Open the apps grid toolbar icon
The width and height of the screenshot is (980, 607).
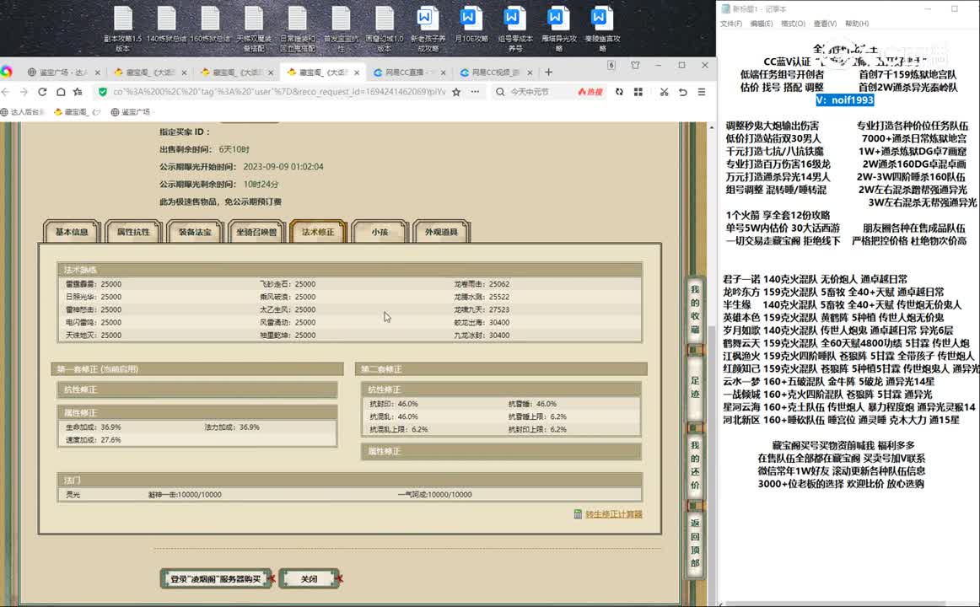click(x=638, y=92)
